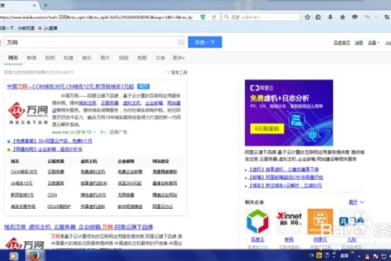
Task: Open the 免费虚拟主机 link in the table
Action: pos(93,172)
